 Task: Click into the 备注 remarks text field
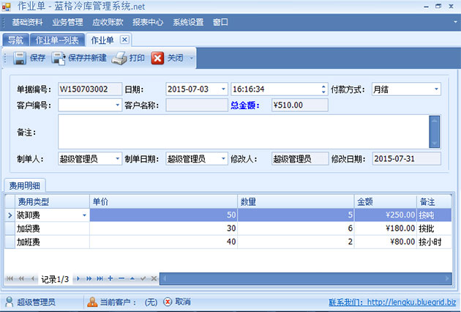241,131
